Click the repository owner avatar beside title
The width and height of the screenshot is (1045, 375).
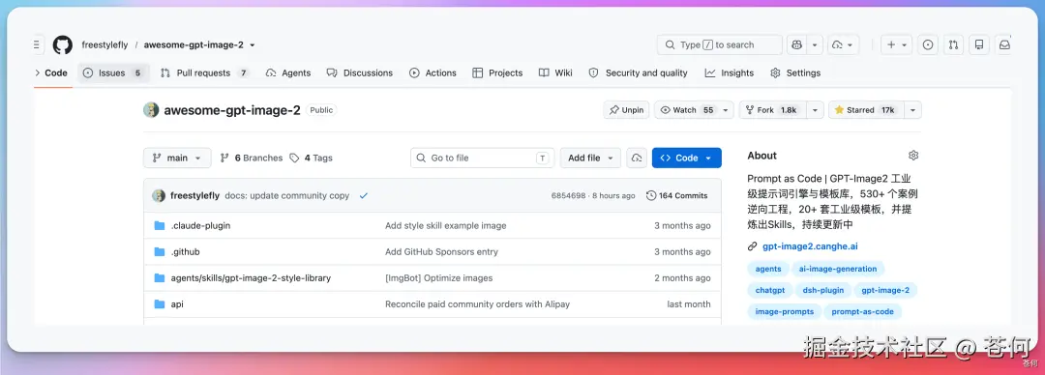pos(151,110)
